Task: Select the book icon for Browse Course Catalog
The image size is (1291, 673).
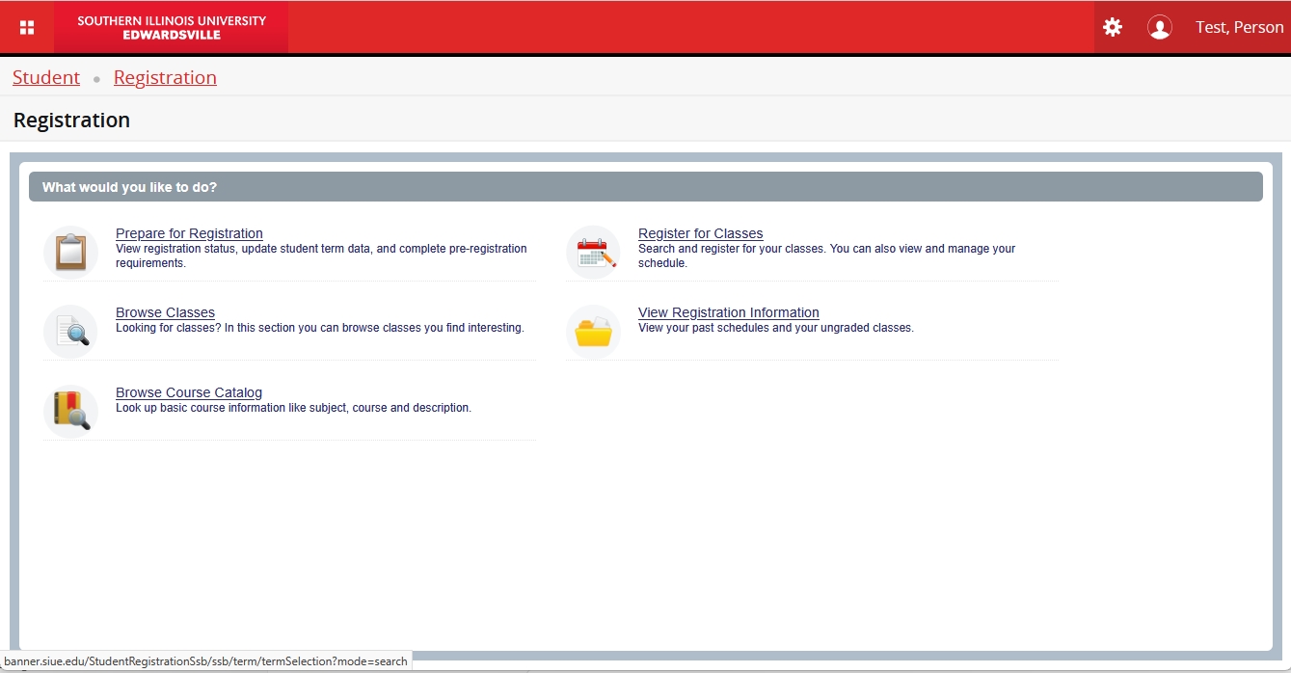Action: [x=71, y=411]
